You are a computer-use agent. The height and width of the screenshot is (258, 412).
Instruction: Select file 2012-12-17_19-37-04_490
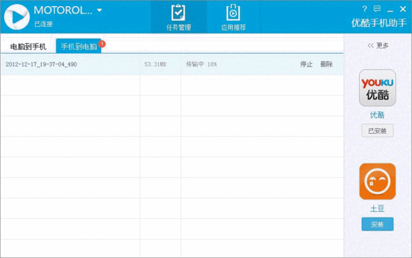point(41,64)
